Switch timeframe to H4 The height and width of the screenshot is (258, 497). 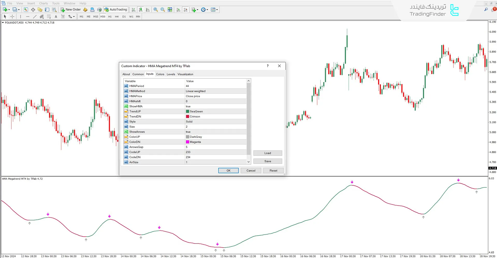pyautogui.click(x=117, y=17)
